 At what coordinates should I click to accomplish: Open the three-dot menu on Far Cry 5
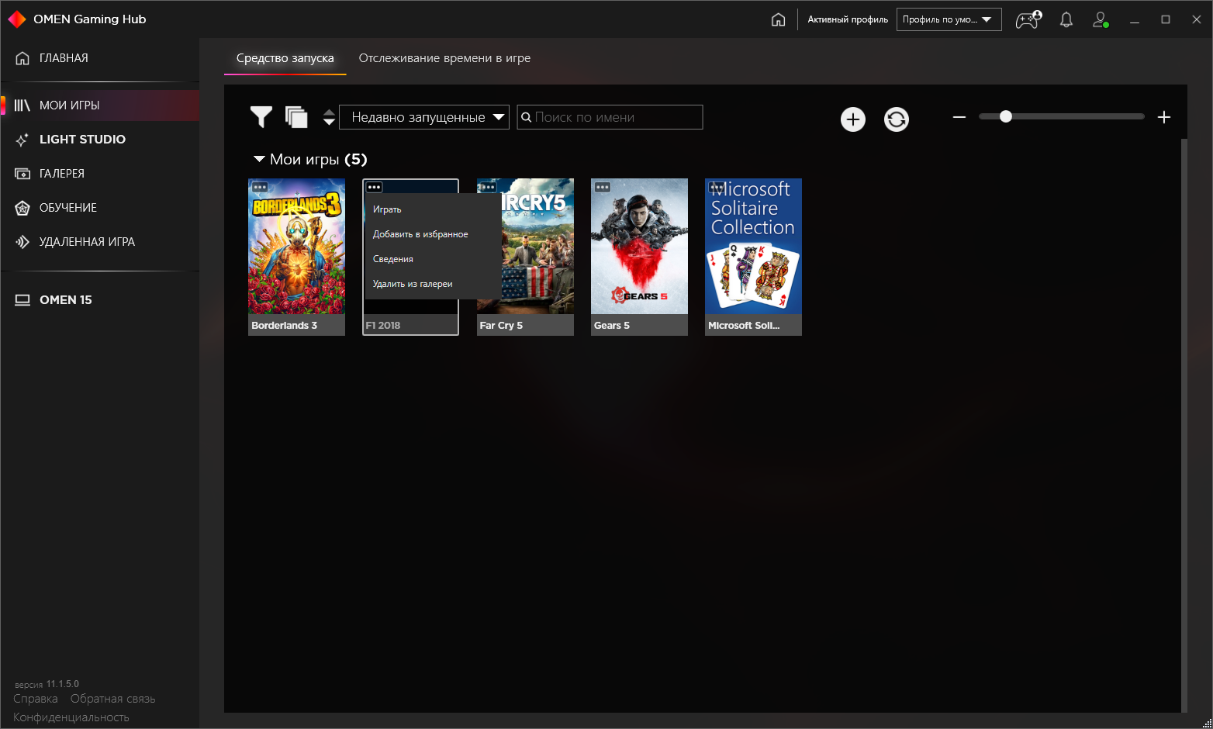488,187
